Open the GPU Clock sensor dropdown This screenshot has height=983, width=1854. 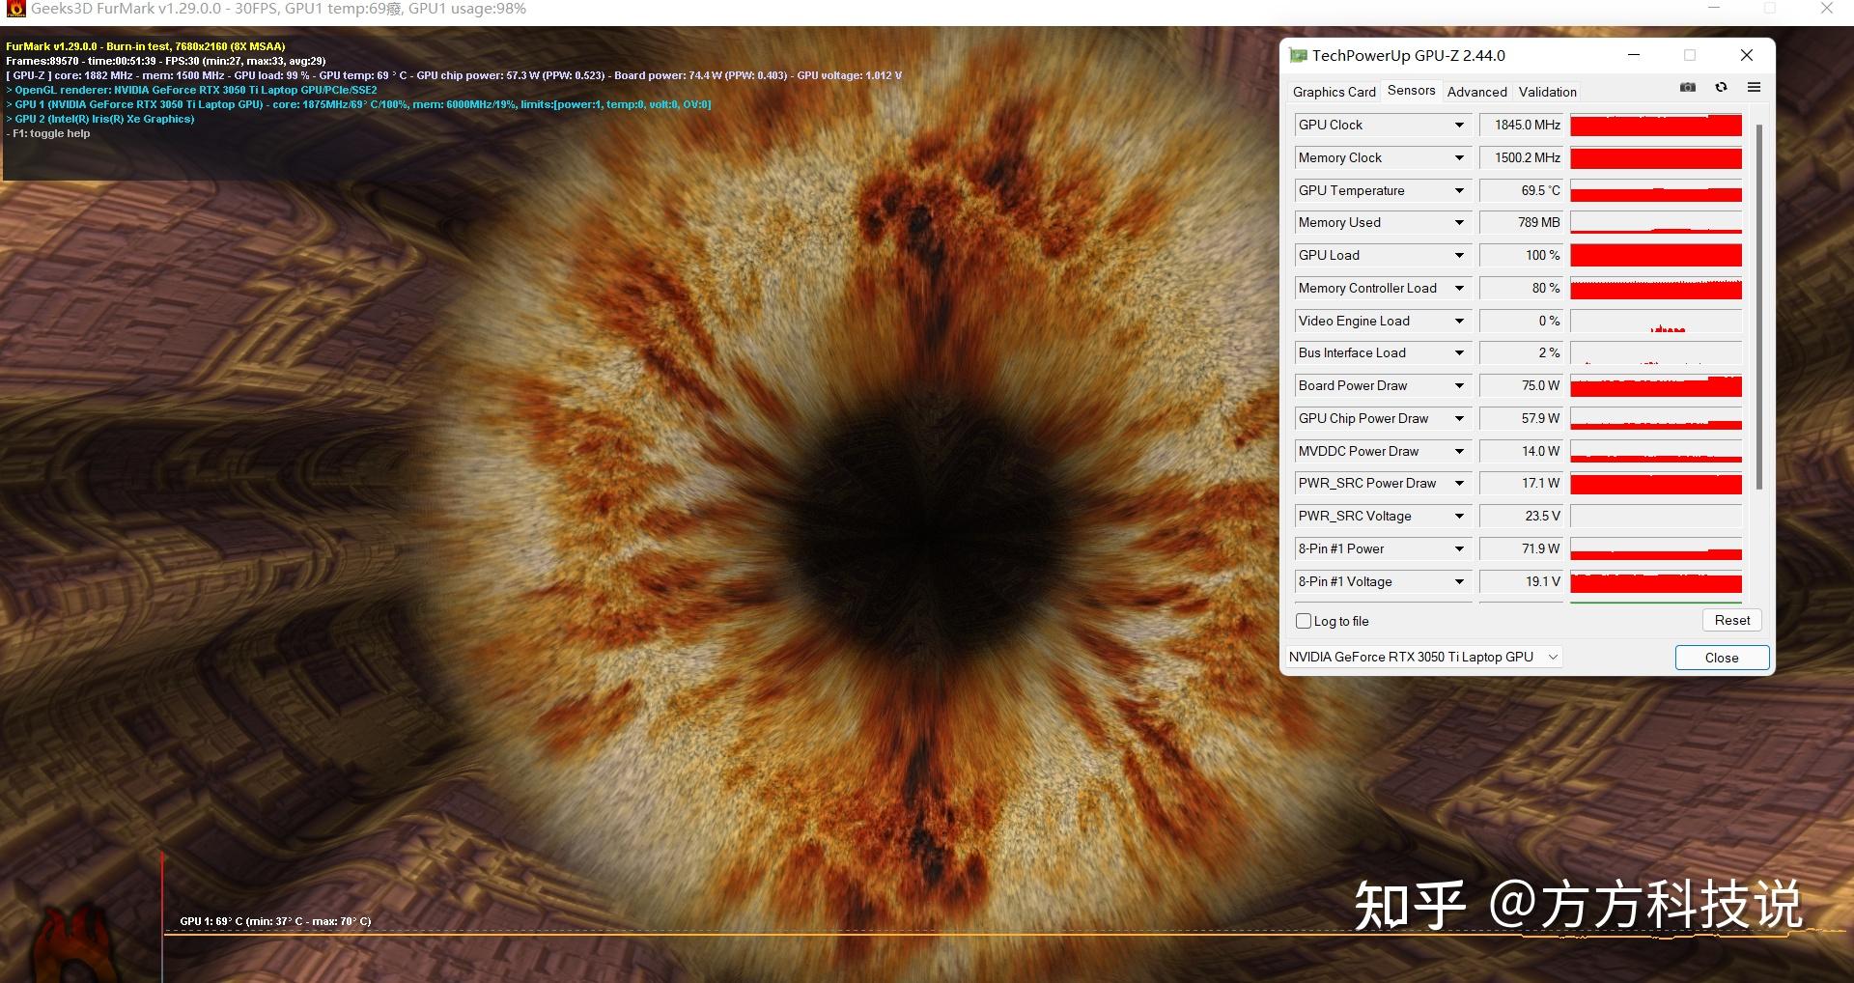1459,126
